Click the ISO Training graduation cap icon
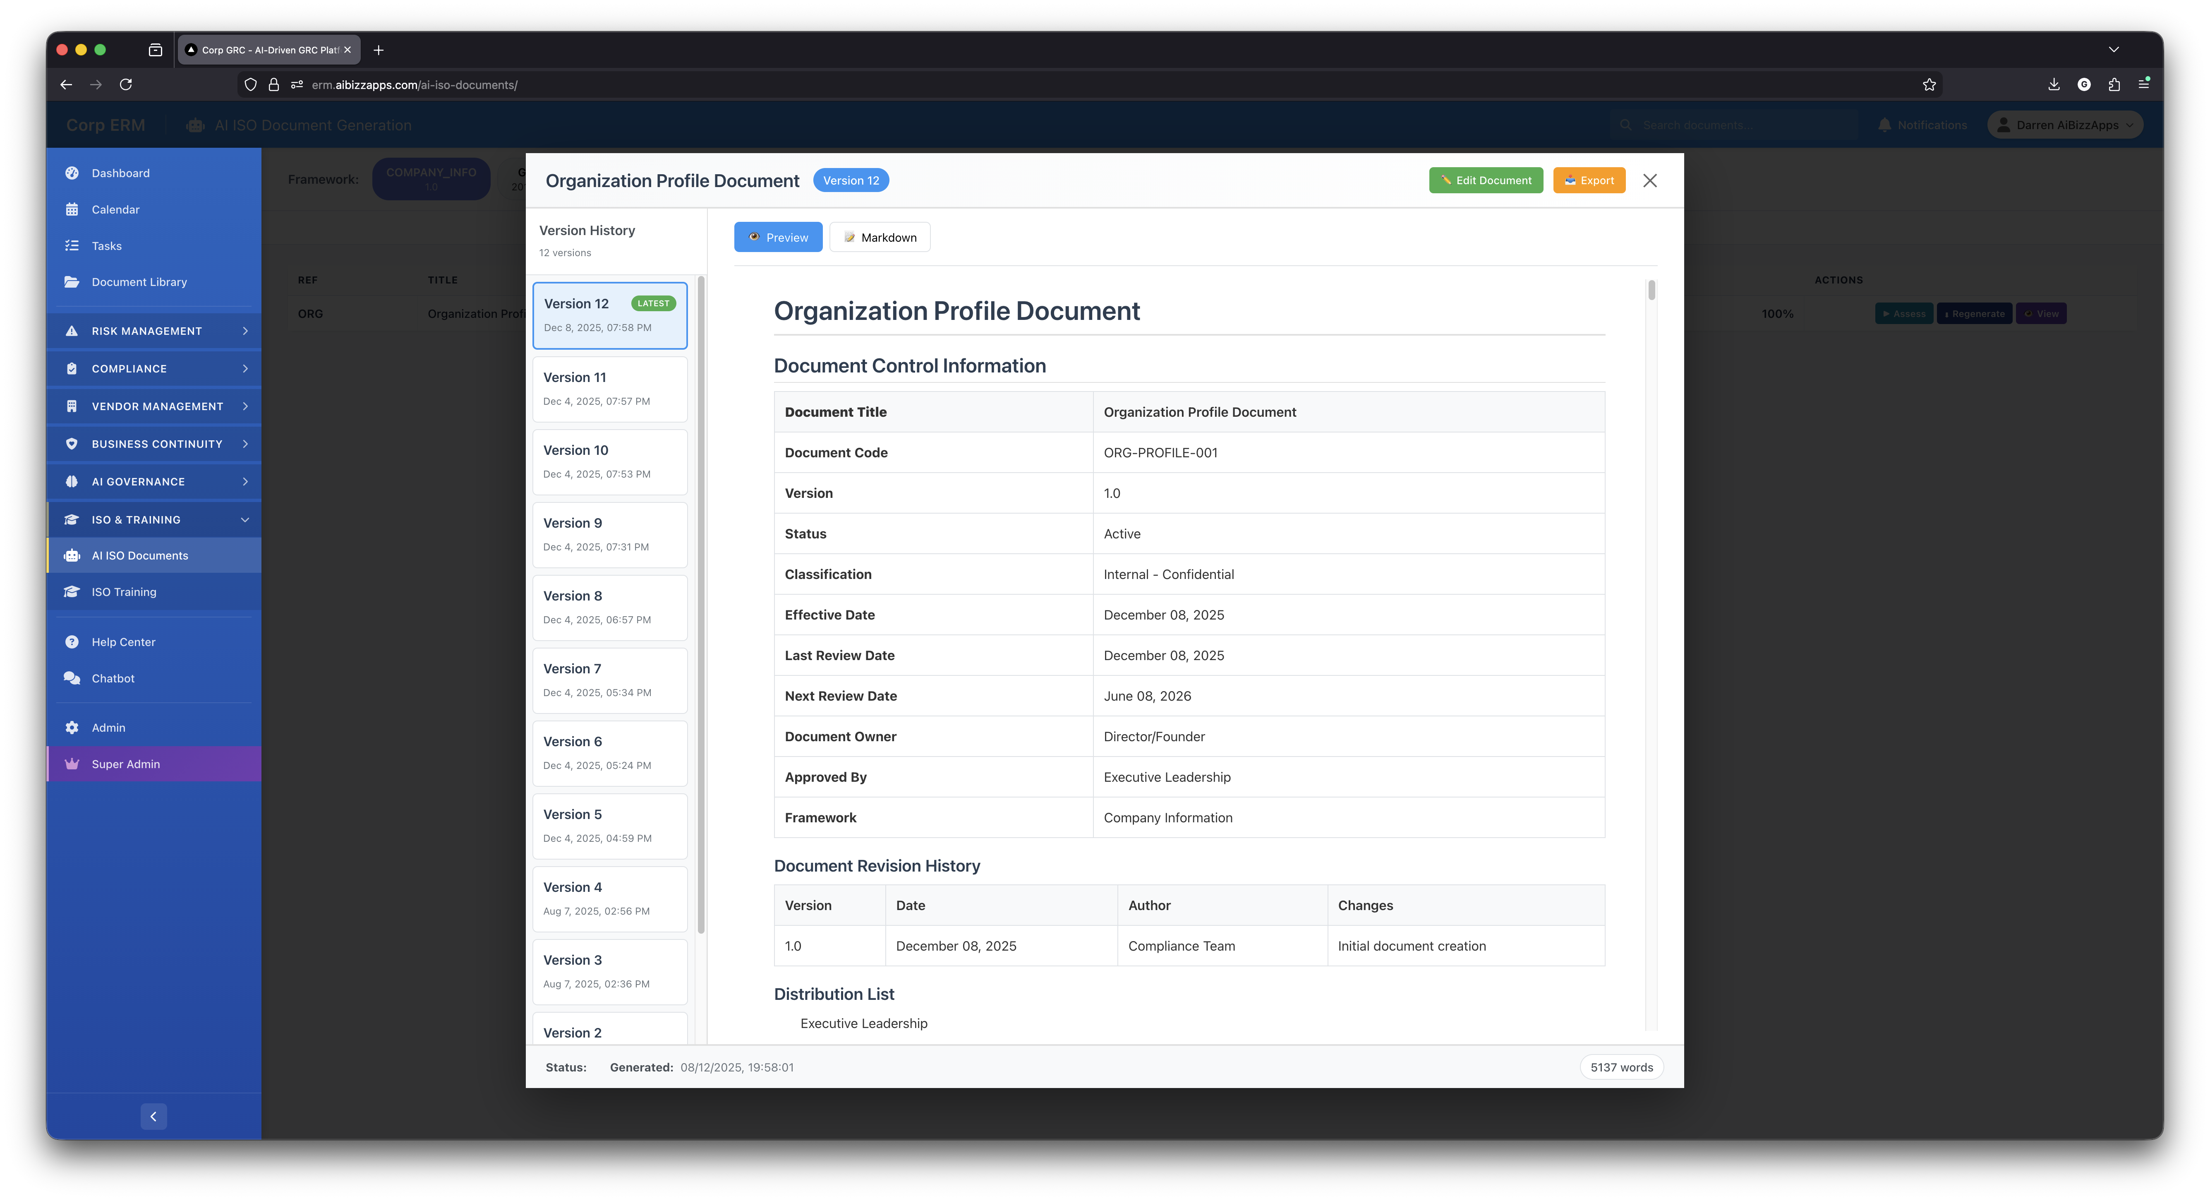This screenshot has width=2210, height=1201. pos(72,591)
